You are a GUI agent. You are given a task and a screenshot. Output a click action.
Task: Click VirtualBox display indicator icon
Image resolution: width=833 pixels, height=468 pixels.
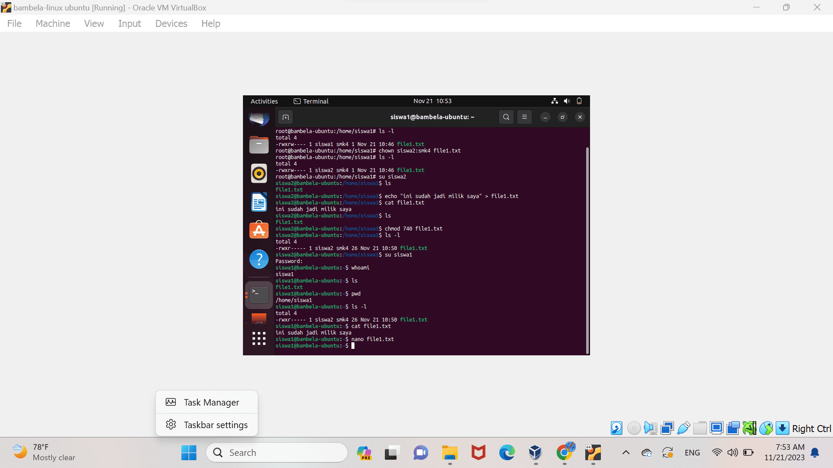point(716,428)
